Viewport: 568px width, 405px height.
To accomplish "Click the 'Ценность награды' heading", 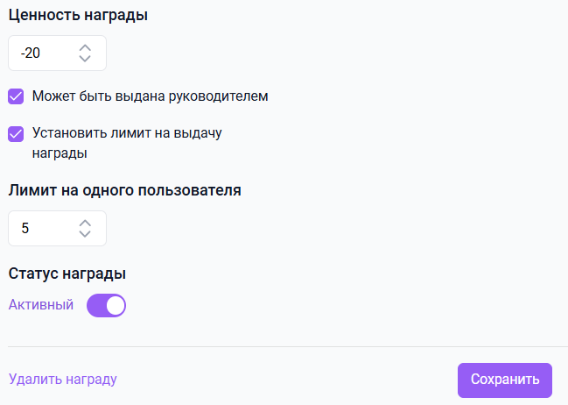I will coord(78,15).
